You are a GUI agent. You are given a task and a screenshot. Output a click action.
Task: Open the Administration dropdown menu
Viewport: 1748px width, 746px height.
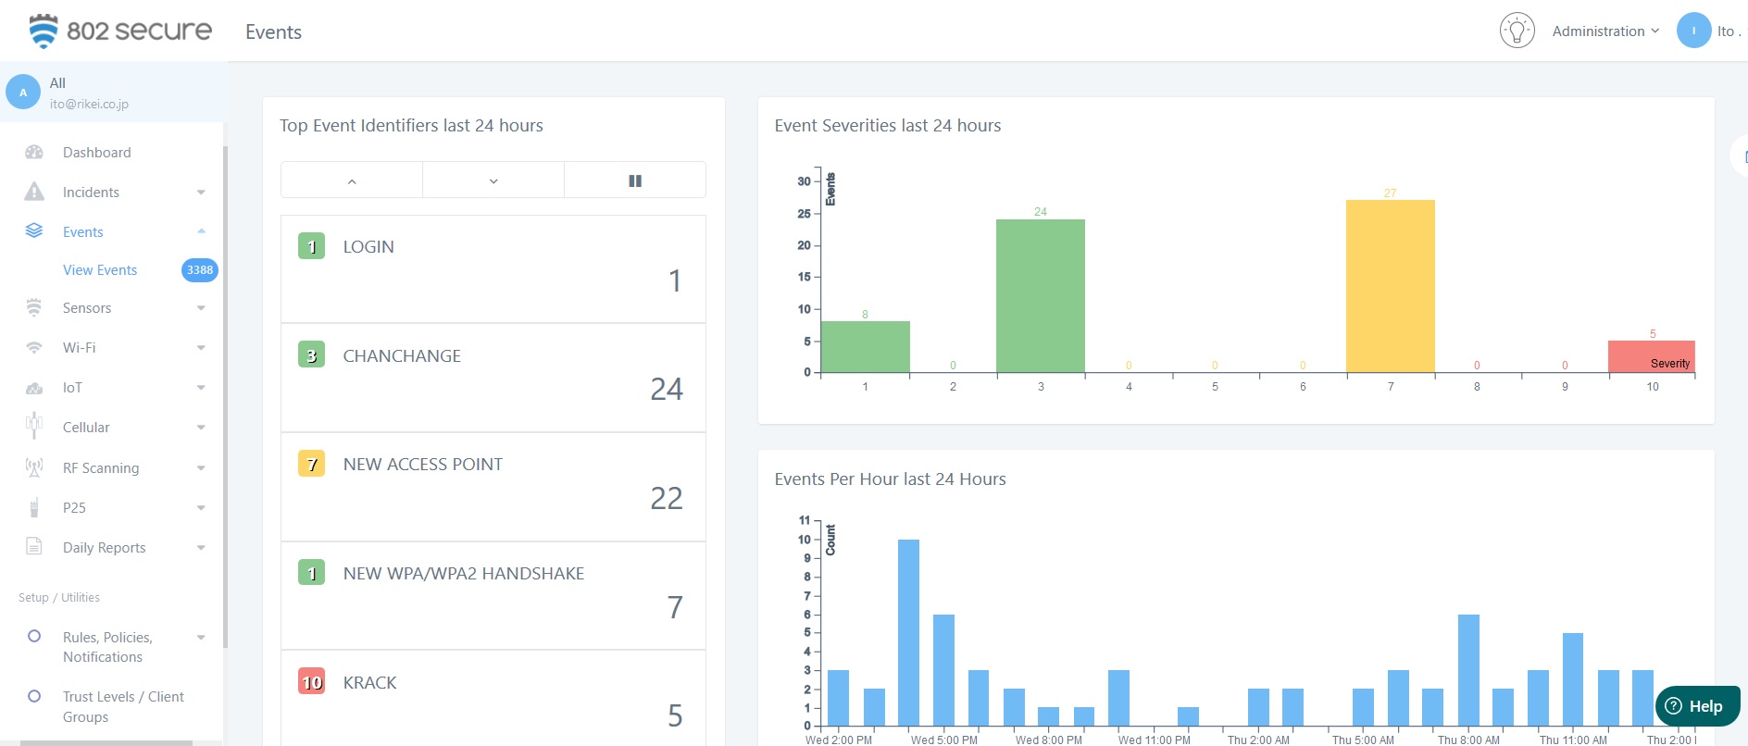[x=1604, y=31]
